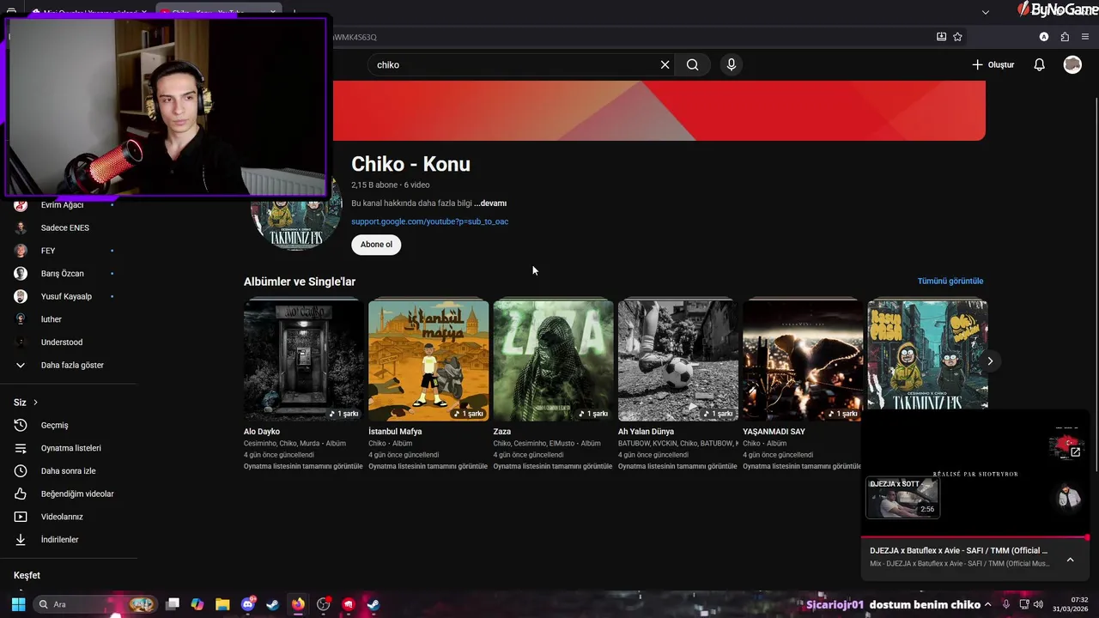View full playlist under YAŞANMADI SAY
Viewport: 1099px width, 618px height.
(802, 466)
